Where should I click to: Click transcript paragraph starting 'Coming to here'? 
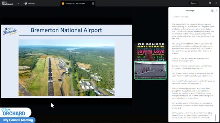coord(190,59)
